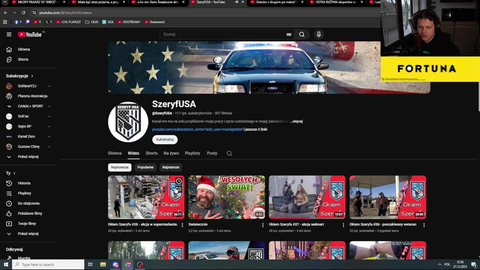Open Do obejrzenia in sidebar
480x270 pixels.
29,203
